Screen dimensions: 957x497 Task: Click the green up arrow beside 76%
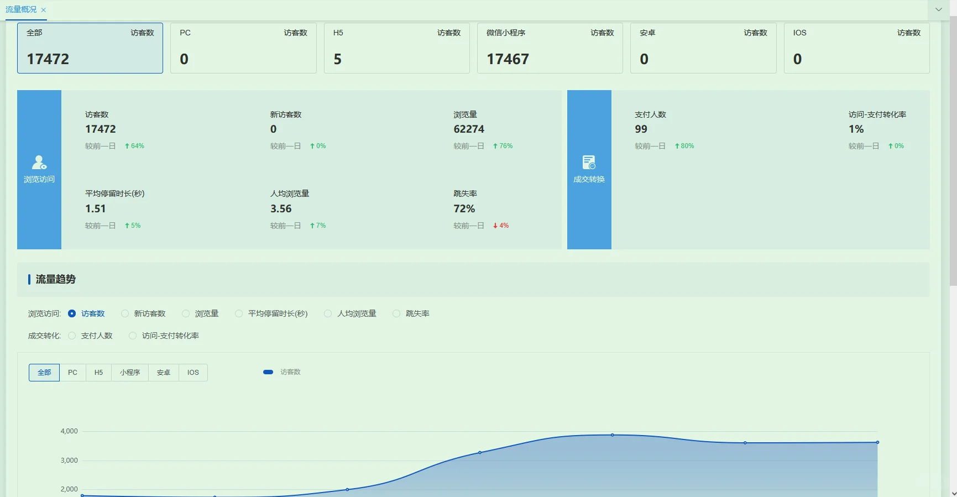tap(495, 146)
